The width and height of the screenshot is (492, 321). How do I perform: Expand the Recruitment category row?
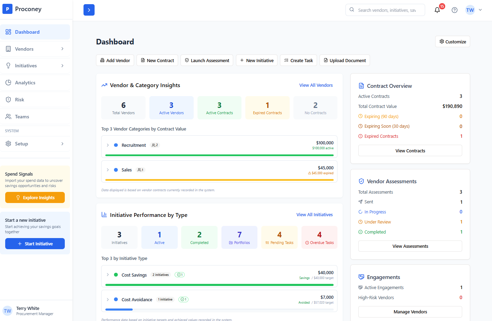click(x=108, y=145)
